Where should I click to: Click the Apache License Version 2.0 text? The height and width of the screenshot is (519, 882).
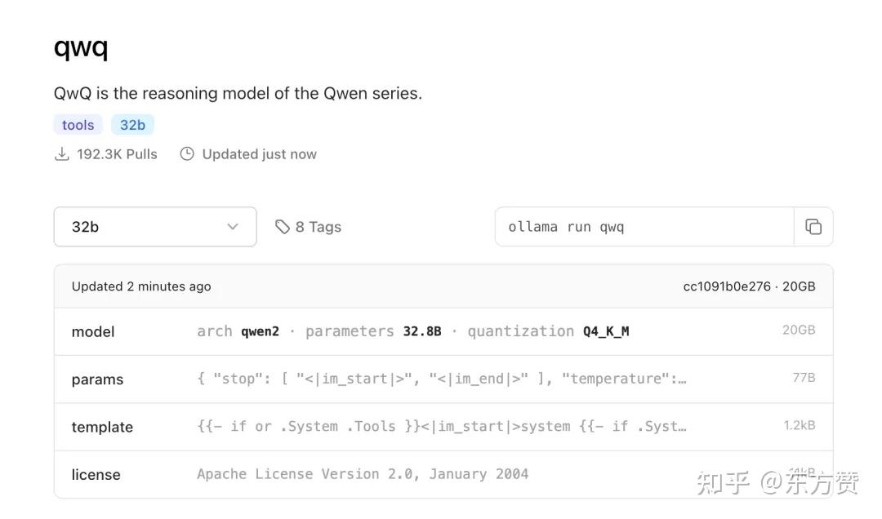363,474
